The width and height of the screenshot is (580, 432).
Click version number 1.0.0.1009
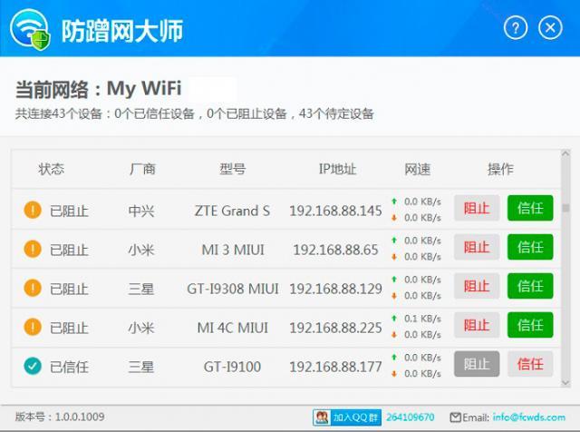(80, 417)
